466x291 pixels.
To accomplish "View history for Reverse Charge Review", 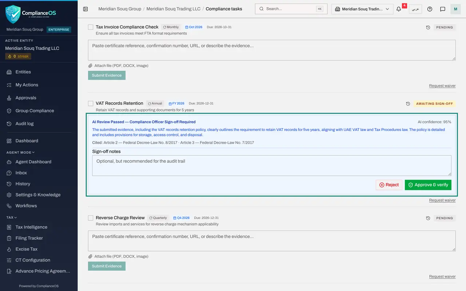I will click(428, 218).
